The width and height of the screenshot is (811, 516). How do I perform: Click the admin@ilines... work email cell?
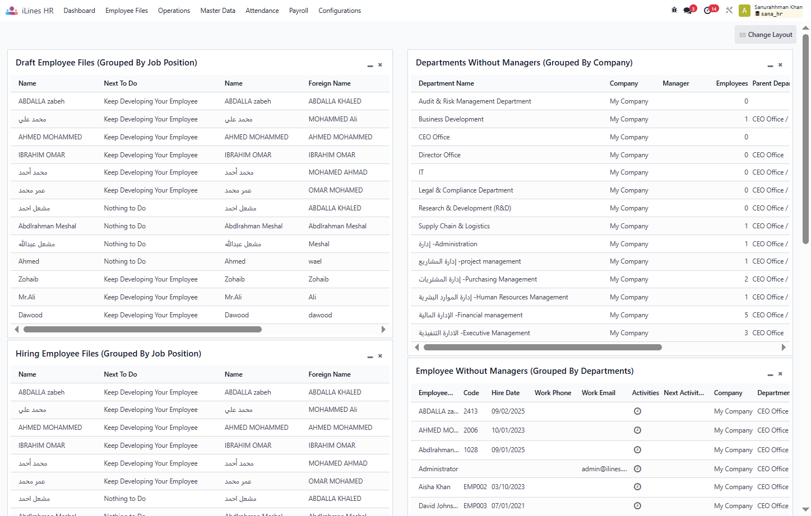pos(604,469)
